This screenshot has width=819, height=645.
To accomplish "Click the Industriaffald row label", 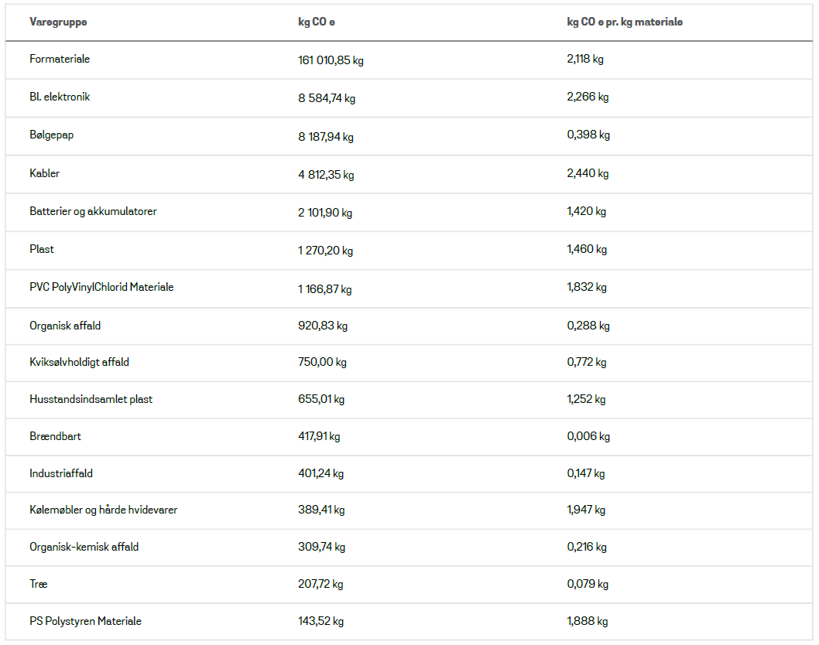I will [61, 473].
